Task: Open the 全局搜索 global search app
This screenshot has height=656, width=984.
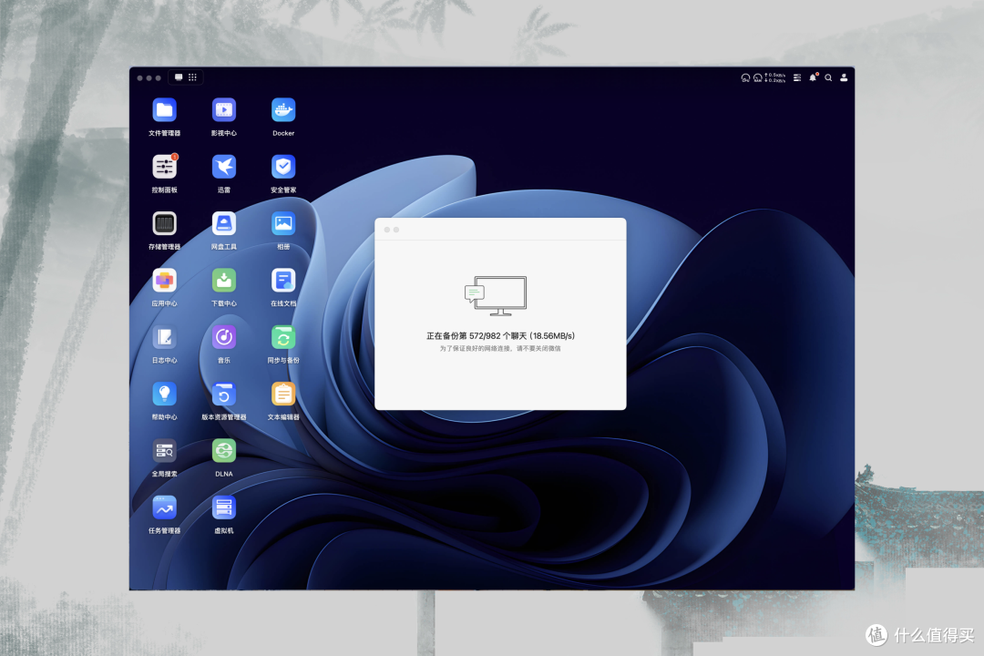Action: [x=164, y=451]
